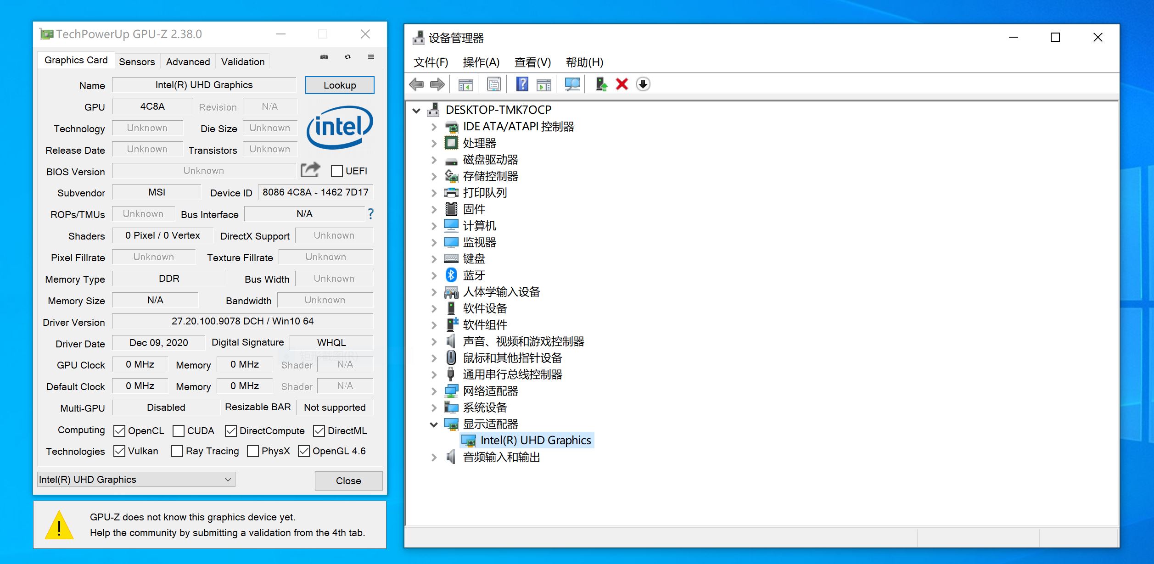Enable the CUDA checkbox
This screenshot has height=564, width=1154.
click(x=177, y=430)
